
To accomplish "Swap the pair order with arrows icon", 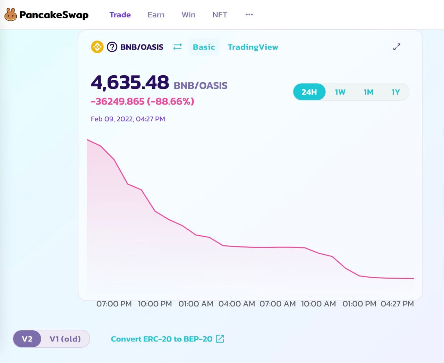I will click(178, 47).
